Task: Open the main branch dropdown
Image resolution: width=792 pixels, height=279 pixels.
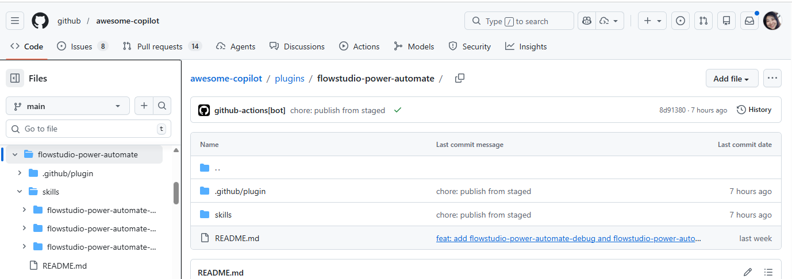Action: pyautogui.click(x=68, y=106)
